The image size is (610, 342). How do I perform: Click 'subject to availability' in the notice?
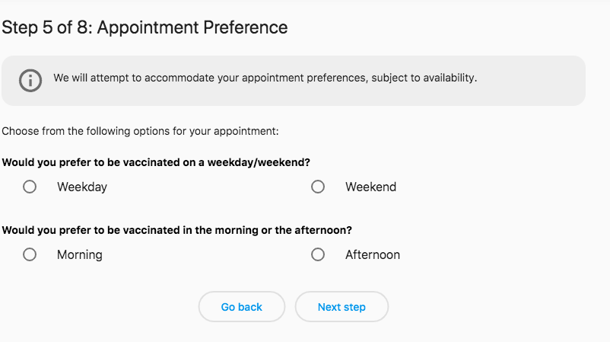pos(424,78)
